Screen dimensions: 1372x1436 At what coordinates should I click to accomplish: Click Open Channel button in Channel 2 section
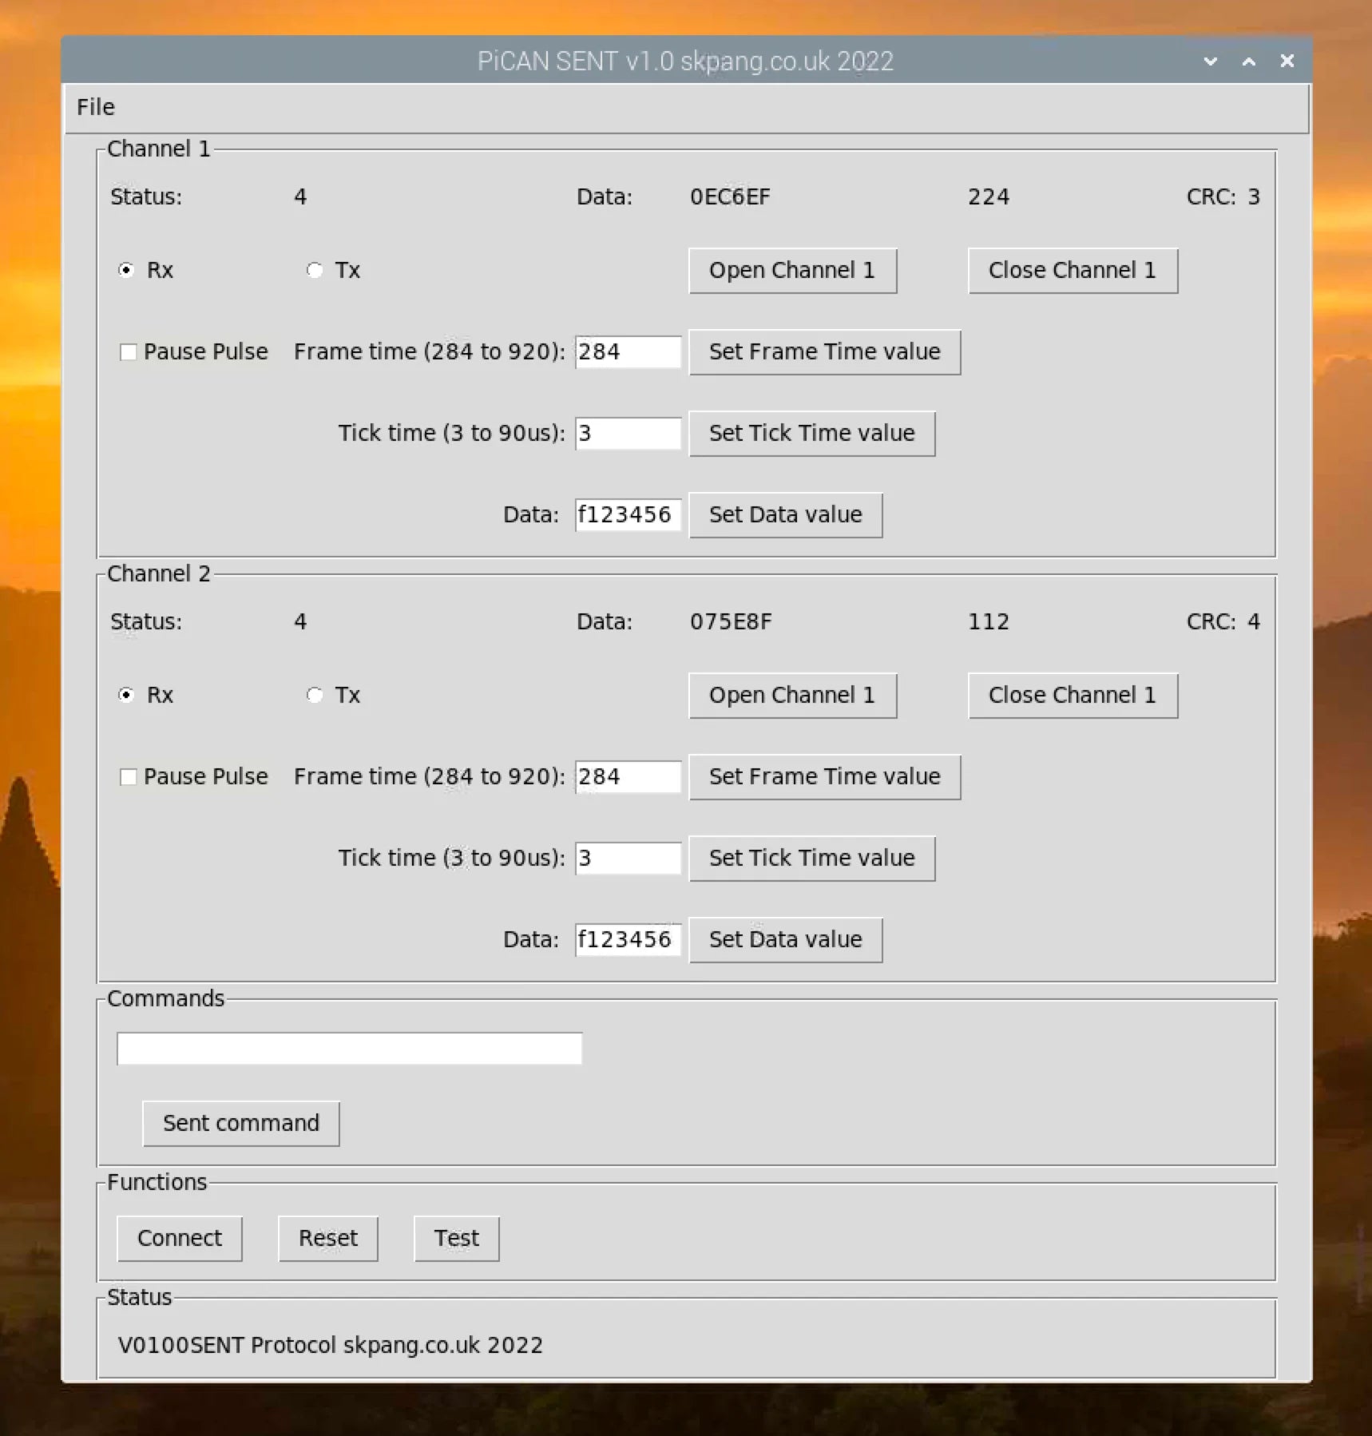pos(792,695)
